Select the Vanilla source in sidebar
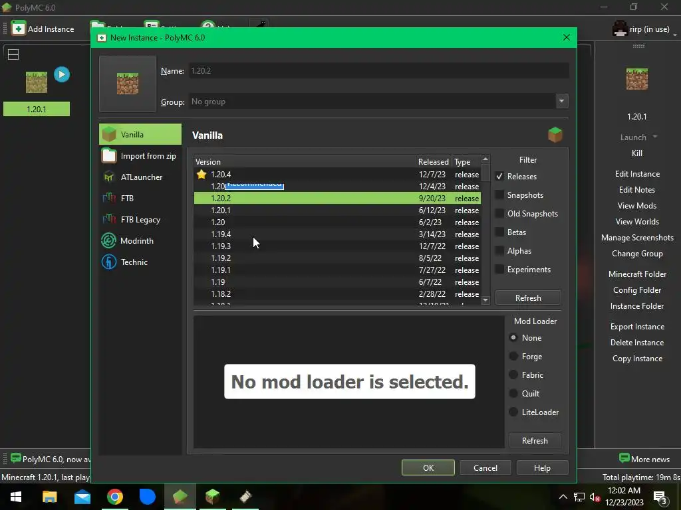The image size is (681, 510). click(140, 134)
